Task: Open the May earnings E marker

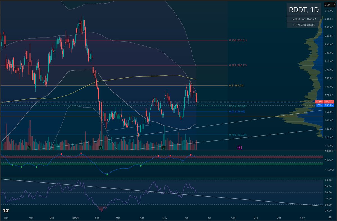Action: 164,147
